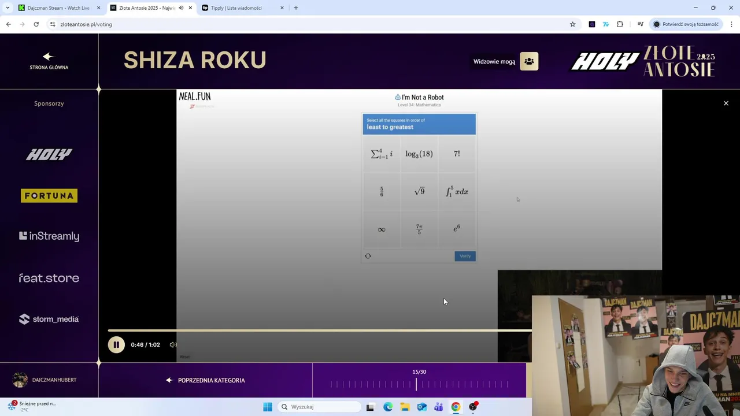
Task: Click the 15/30 category timeline marker
Action: click(416, 384)
